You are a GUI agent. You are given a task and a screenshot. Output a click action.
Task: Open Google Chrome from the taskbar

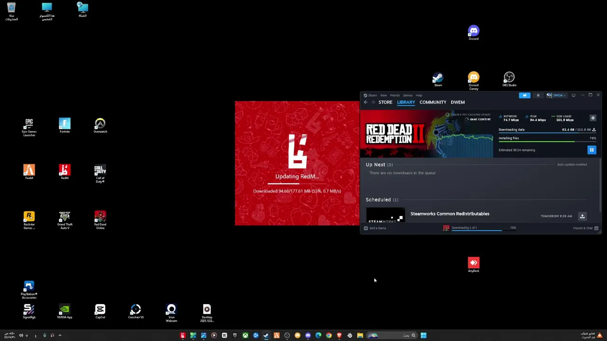329,335
